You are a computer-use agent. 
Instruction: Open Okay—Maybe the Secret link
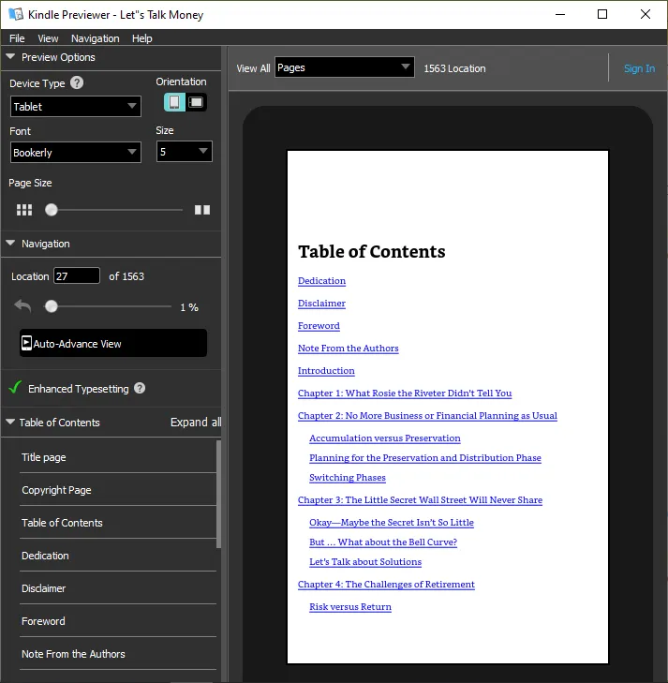coord(392,522)
